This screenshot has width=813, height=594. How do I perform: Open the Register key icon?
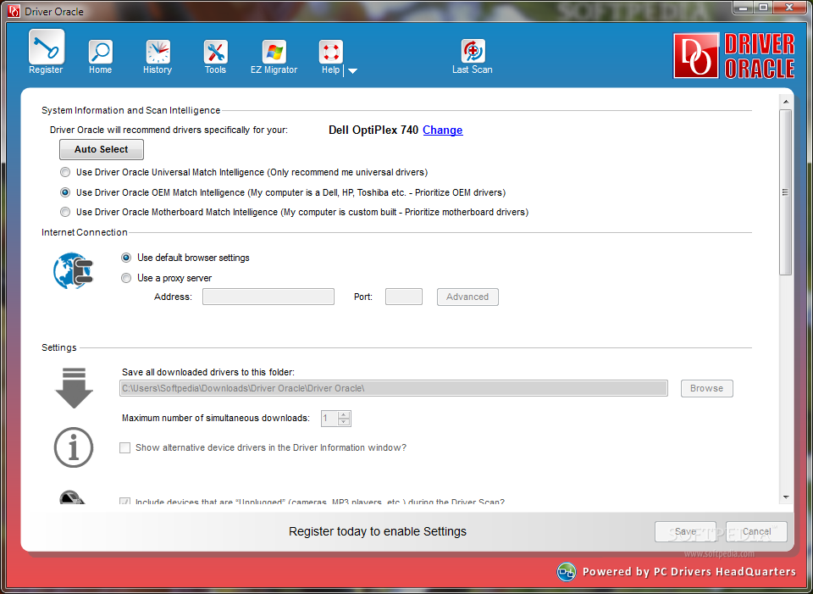tap(46, 47)
